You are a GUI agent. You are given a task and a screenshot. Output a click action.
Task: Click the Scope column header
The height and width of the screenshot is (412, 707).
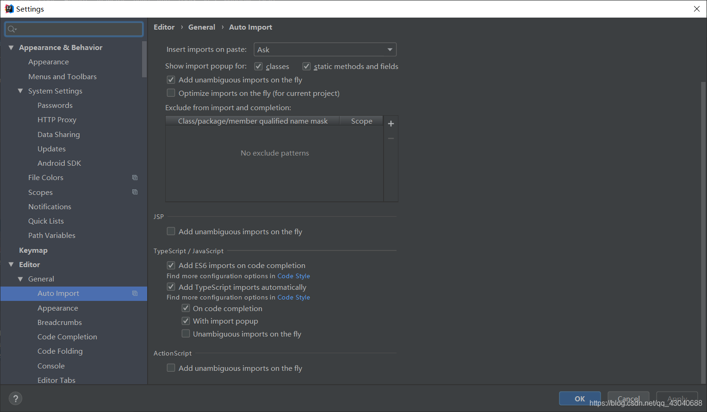[x=362, y=121]
